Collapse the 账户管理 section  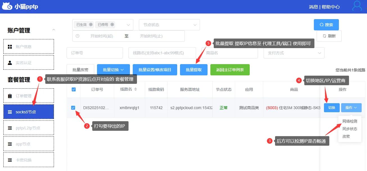click(x=54, y=30)
